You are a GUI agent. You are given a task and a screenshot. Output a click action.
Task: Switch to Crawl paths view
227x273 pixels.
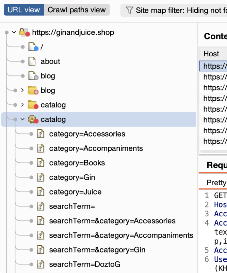77,10
